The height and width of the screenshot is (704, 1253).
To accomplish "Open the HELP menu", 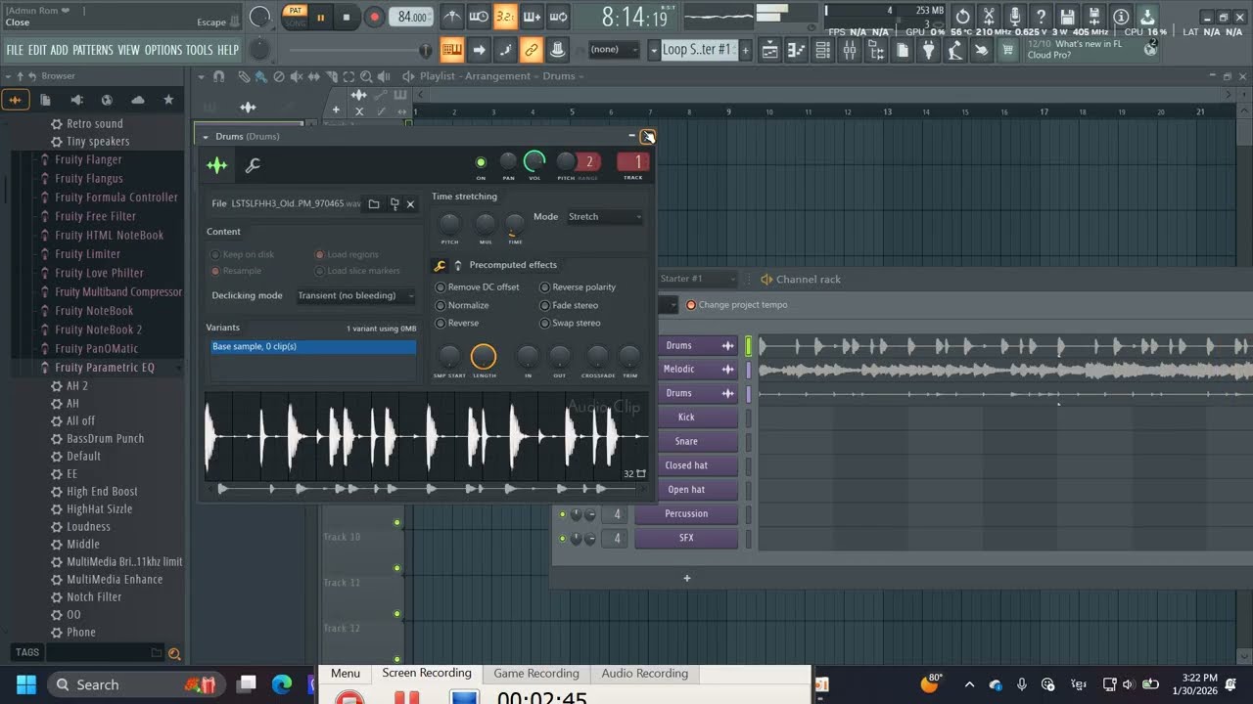I will pyautogui.click(x=228, y=50).
